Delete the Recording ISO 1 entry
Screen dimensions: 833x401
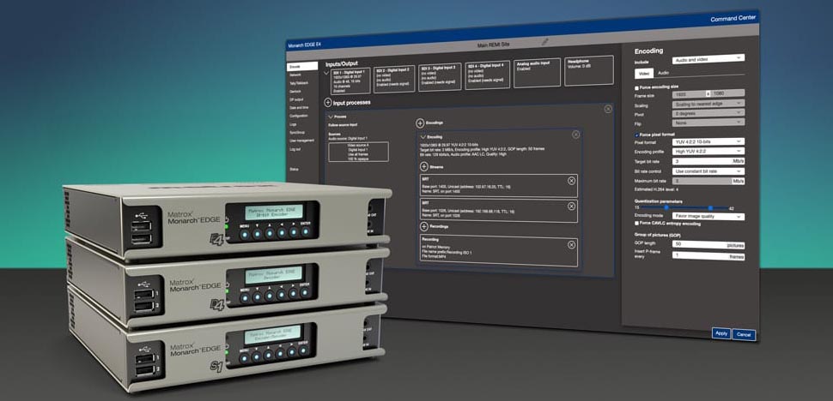(x=572, y=245)
